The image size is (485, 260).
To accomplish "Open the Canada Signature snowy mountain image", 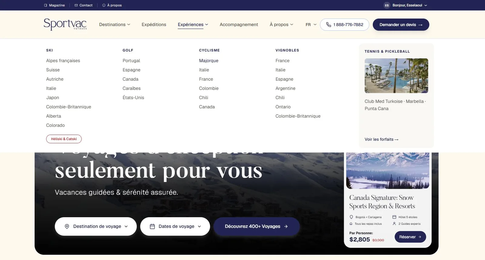I will point(388,171).
